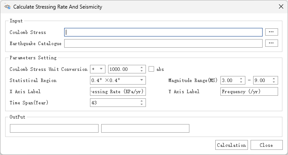Decrease the Time Span year value
Screen dimensions: 288x155
pyautogui.click(x=142, y=104)
